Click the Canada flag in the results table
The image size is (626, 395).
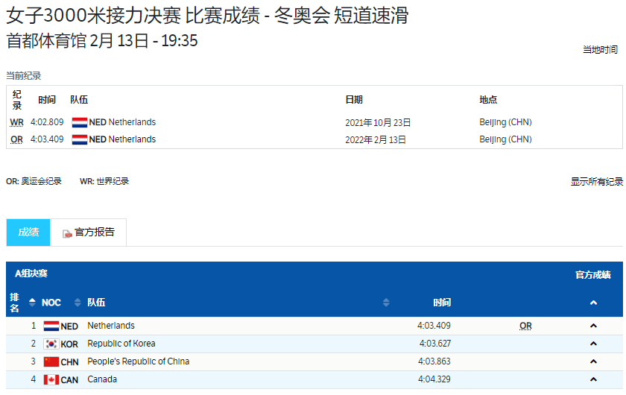point(51,380)
